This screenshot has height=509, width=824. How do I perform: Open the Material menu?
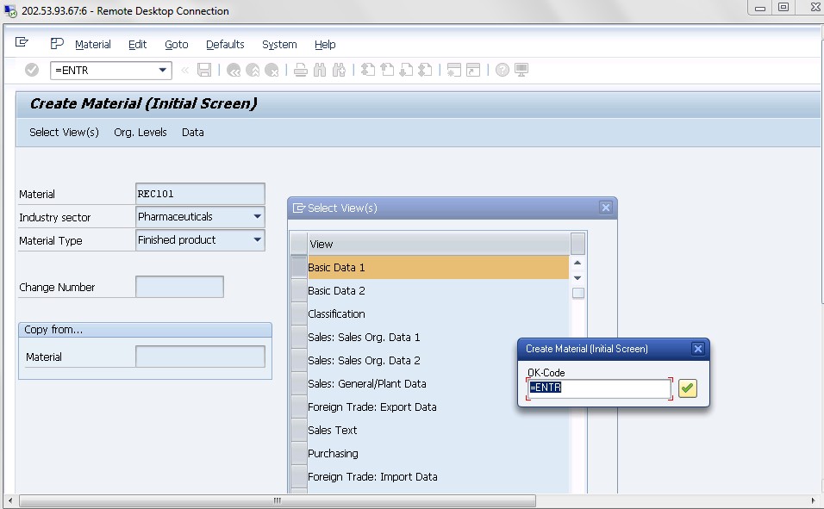pyautogui.click(x=92, y=44)
